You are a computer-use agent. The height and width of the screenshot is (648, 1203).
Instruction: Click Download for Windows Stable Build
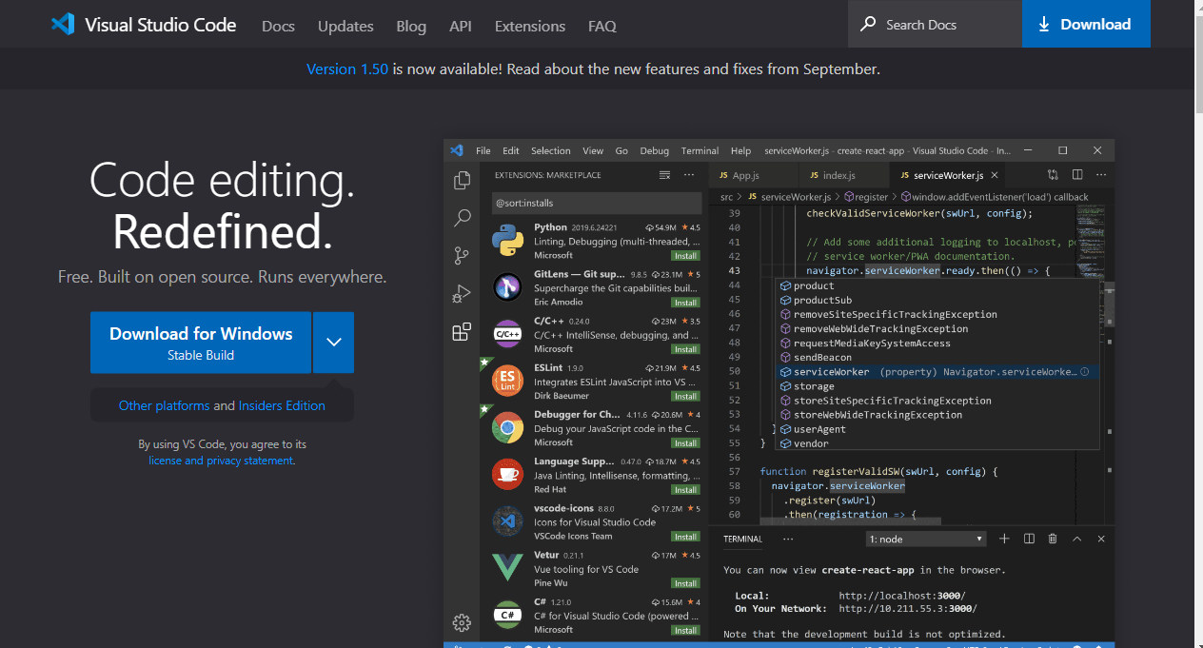click(x=201, y=343)
